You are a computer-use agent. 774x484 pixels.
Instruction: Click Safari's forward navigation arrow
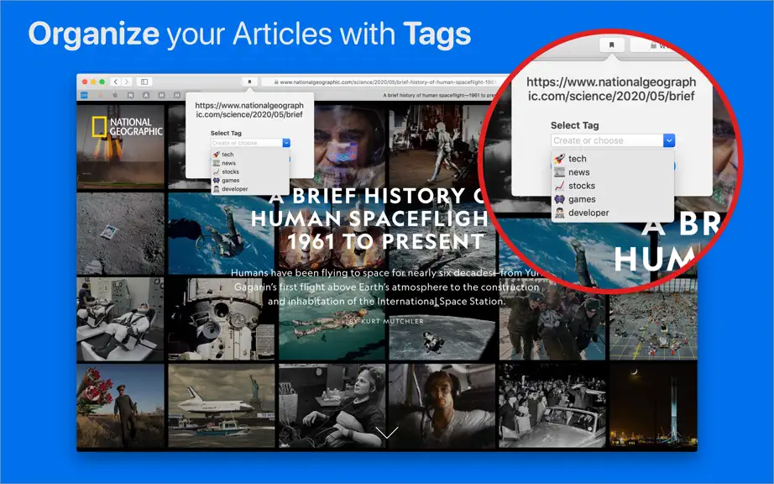click(127, 82)
